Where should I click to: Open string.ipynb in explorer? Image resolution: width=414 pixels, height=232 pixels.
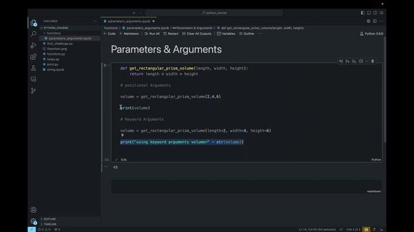pos(70,70)
